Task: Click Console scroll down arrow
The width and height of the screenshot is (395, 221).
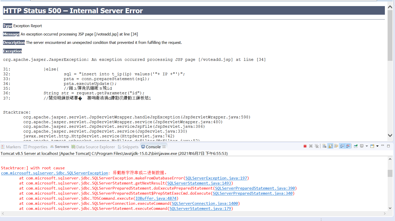Action: click(390, 208)
